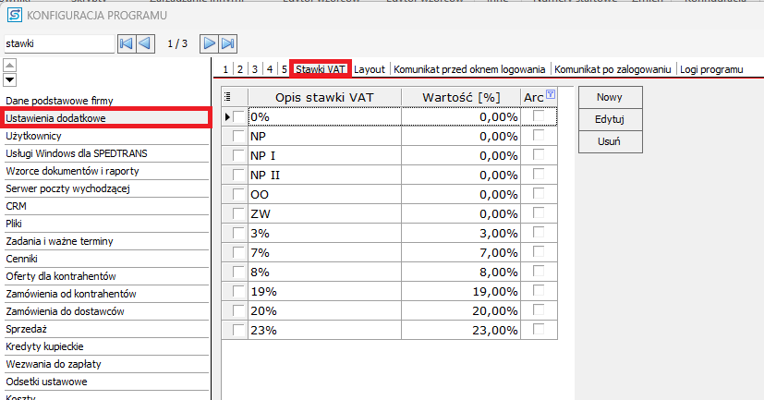Screen dimensions: 764x400
Task: Select the current-row indicator beside 0% row
Action: (x=227, y=116)
